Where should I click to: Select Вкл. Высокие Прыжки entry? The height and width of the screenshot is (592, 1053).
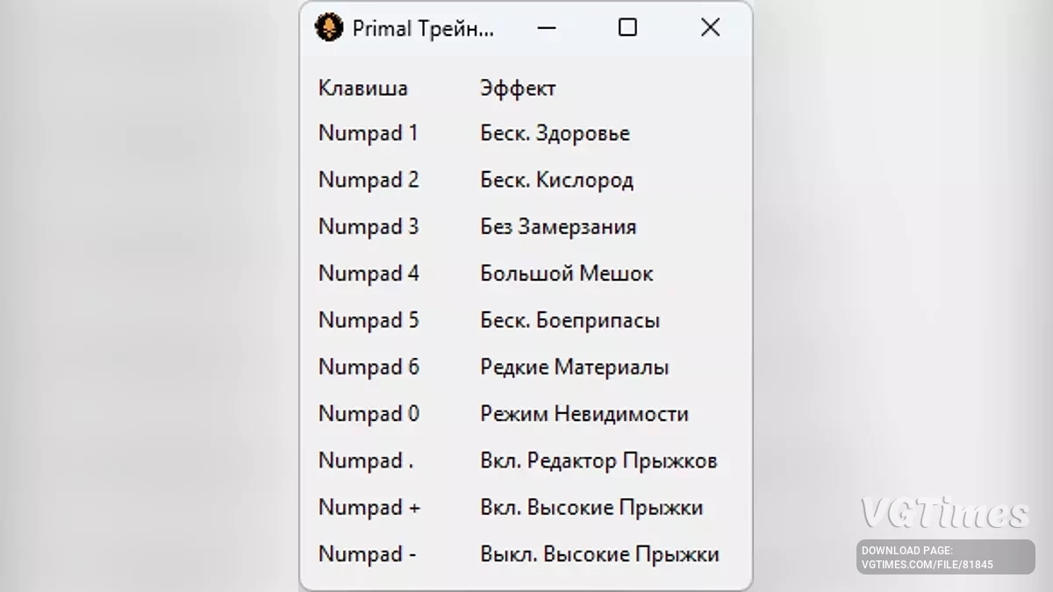[x=591, y=508]
